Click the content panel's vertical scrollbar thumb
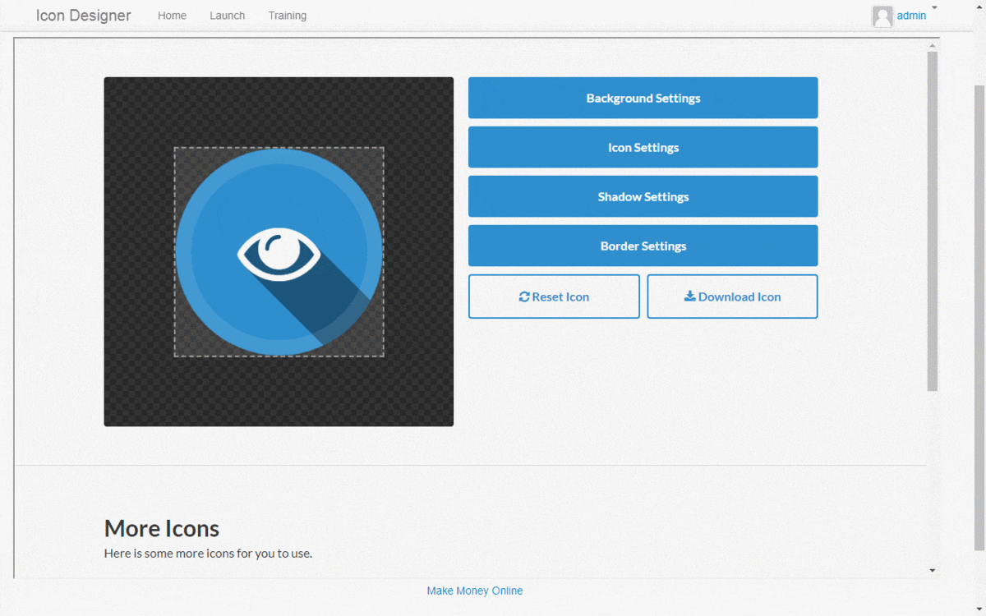Screen dimensions: 986x616 [932, 222]
